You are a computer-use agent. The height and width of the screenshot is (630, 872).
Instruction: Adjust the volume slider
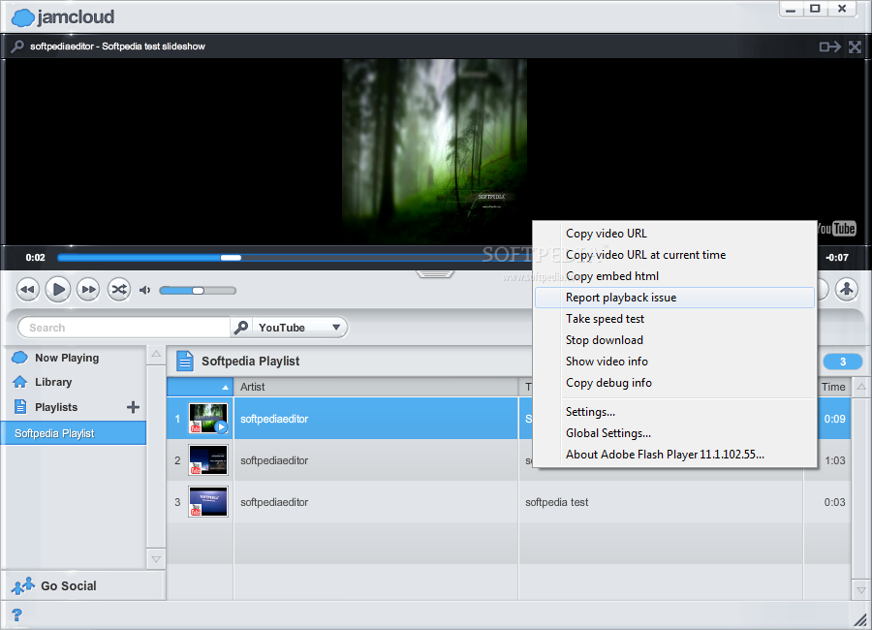tap(198, 291)
